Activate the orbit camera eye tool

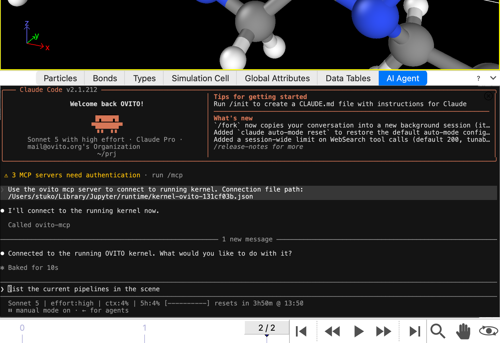489,331
